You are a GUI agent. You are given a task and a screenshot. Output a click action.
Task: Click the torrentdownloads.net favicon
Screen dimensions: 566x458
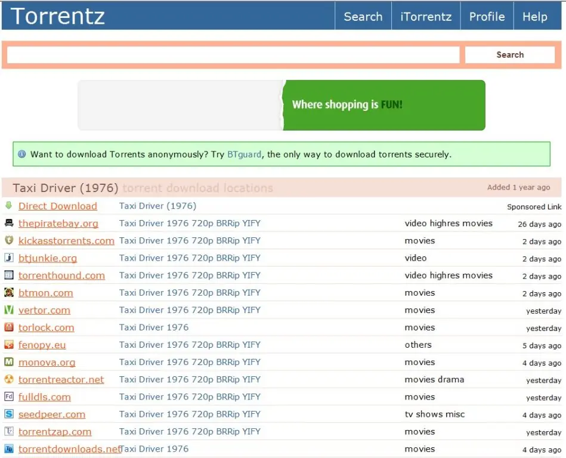(9, 448)
